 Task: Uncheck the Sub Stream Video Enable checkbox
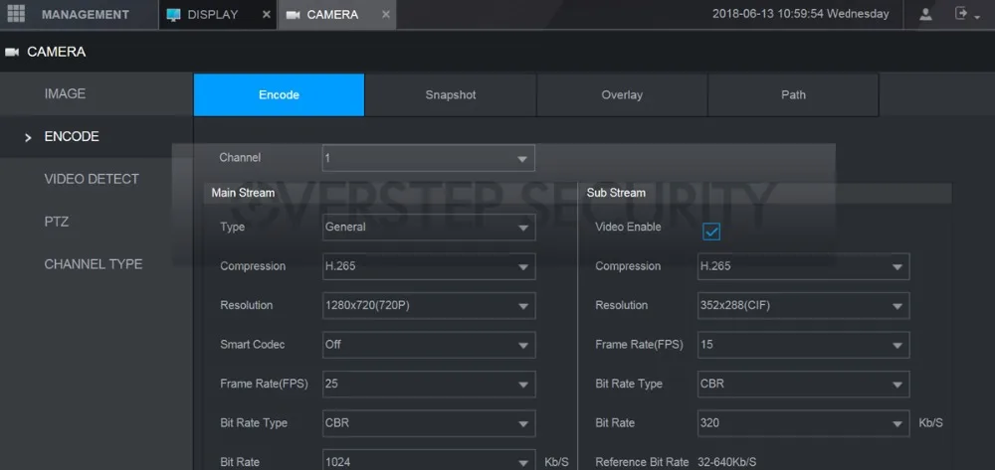click(x=711, y=232)
